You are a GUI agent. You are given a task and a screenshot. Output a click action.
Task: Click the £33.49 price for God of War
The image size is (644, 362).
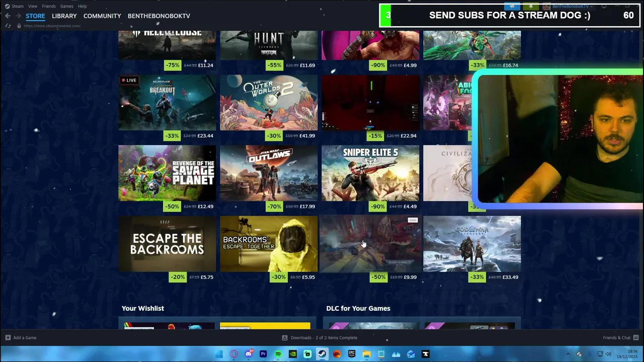[x=510, y=277]
